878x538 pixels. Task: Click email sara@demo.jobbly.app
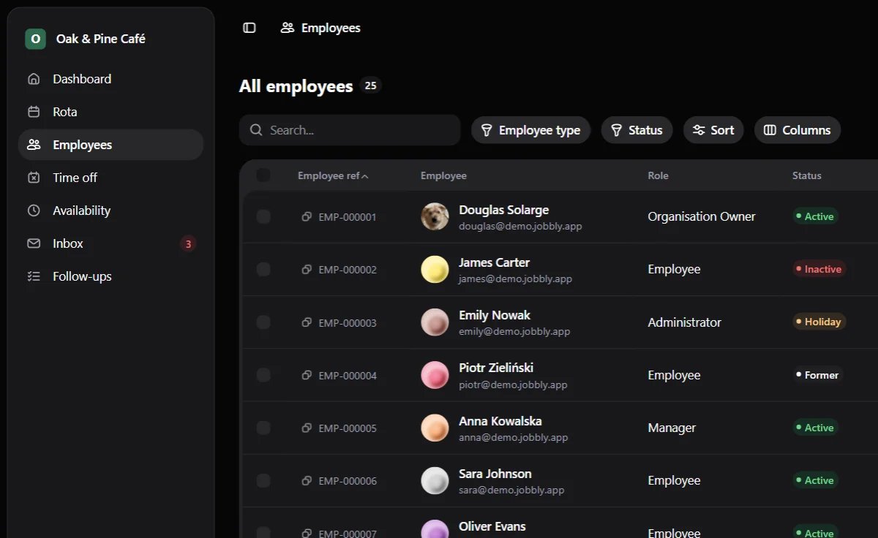pos(511,490)
